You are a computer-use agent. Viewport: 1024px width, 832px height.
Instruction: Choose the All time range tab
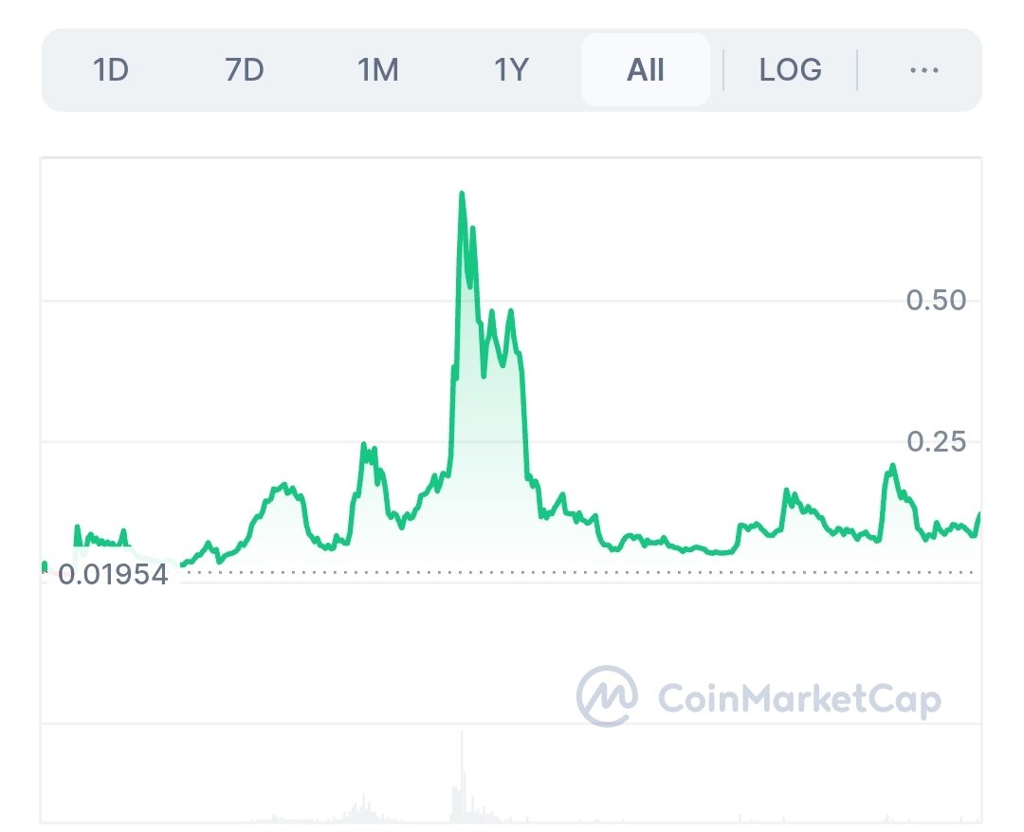tap(646, 70)
